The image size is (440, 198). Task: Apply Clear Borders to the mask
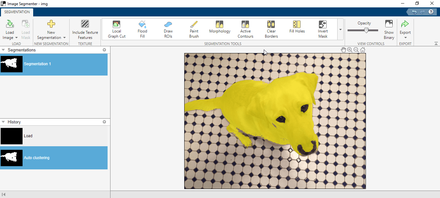(x=271, y=29)
